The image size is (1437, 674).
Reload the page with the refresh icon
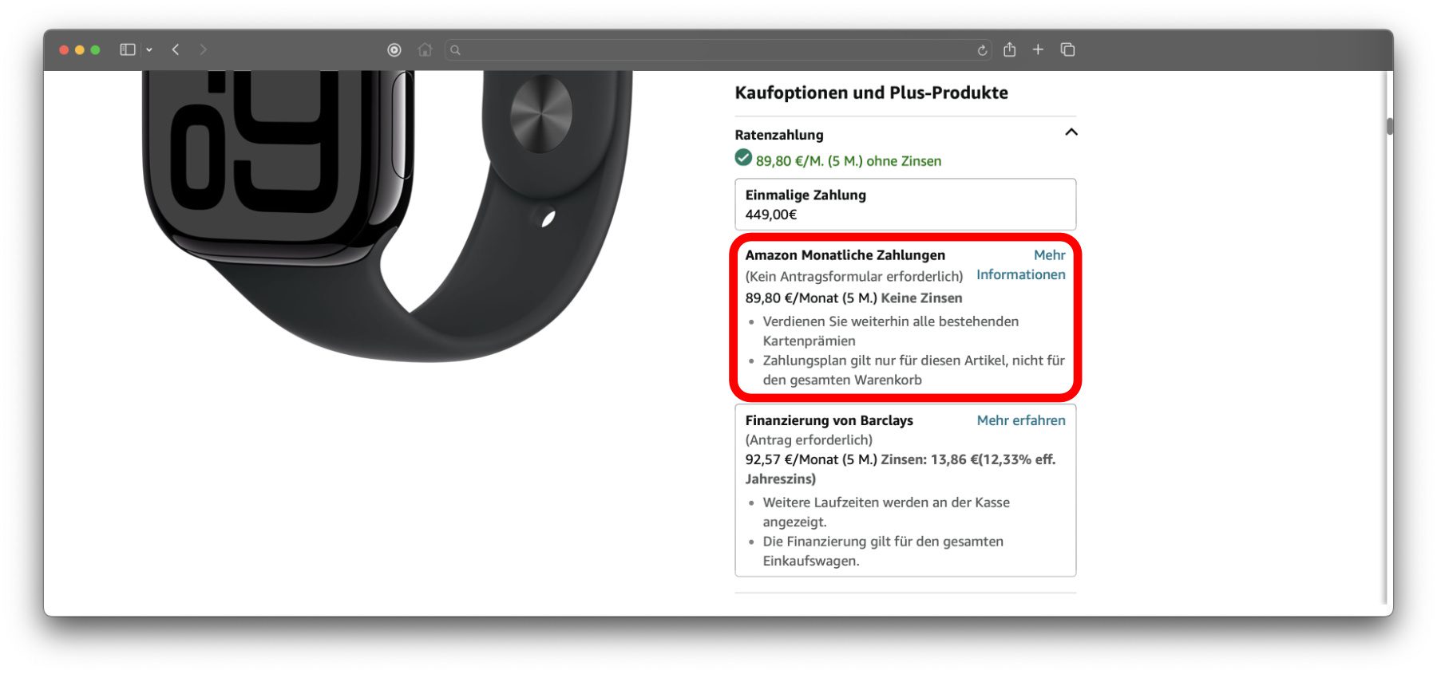pyautogui.click(x=982, y=50)
